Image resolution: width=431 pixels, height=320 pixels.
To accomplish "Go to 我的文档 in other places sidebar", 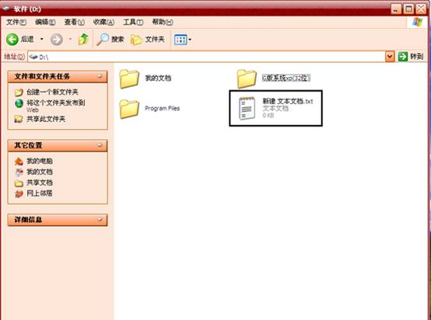I will click(40, 172).
